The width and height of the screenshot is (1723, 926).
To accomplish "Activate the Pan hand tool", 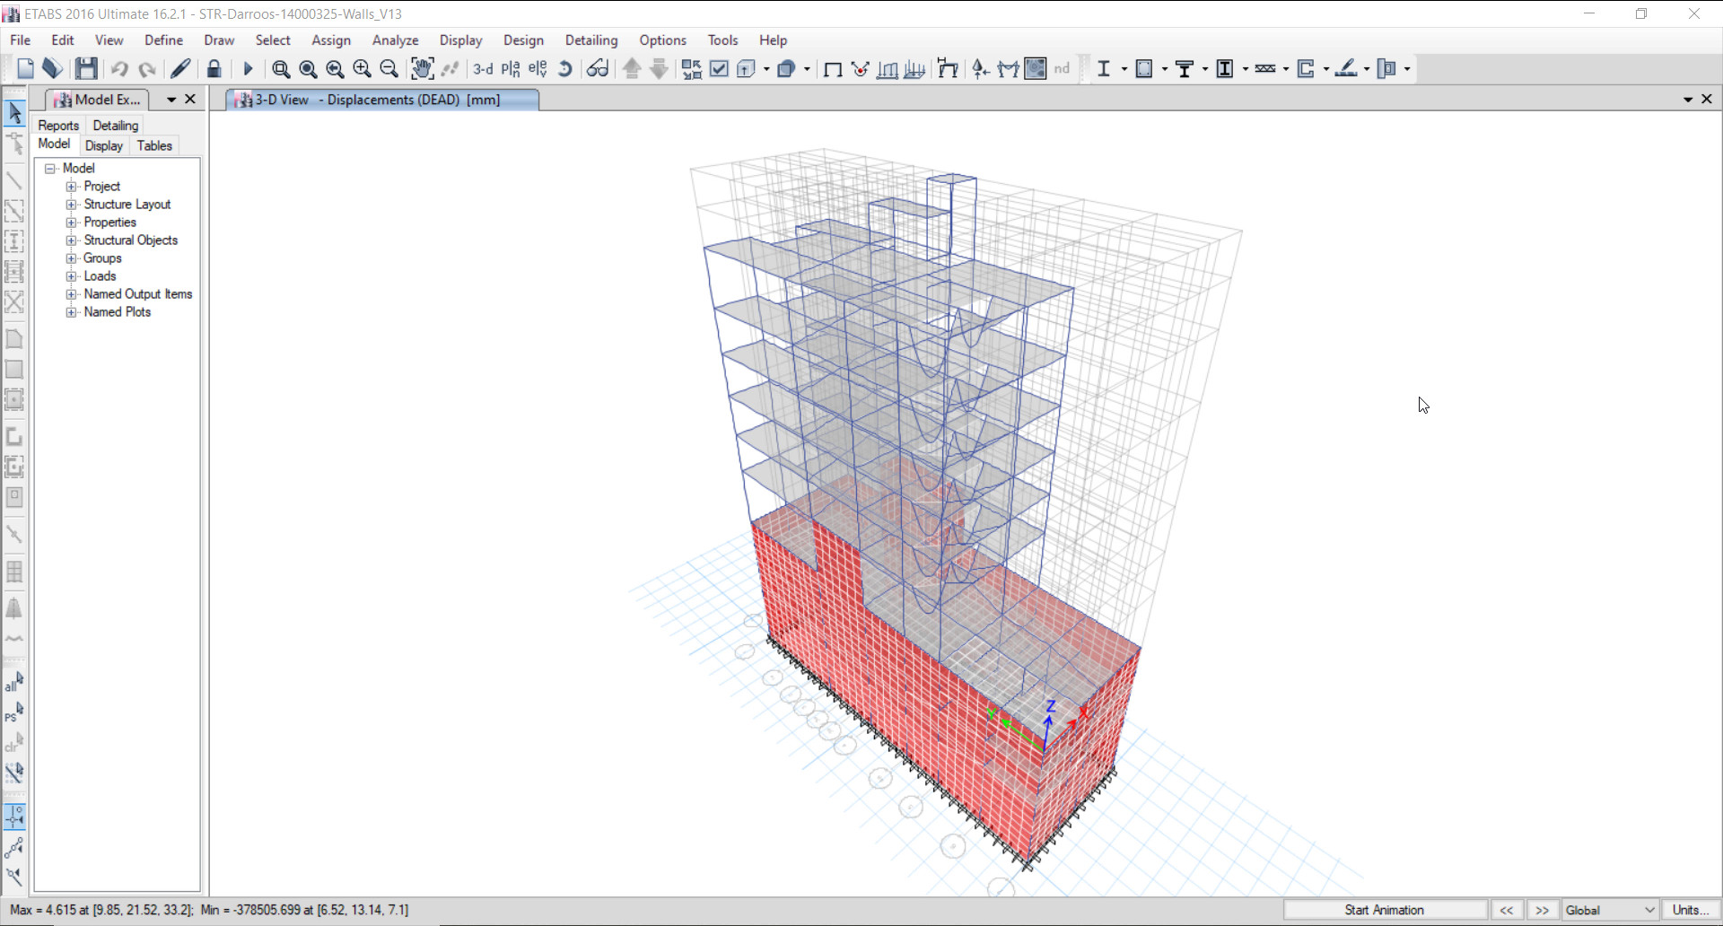I will (422, 69).
